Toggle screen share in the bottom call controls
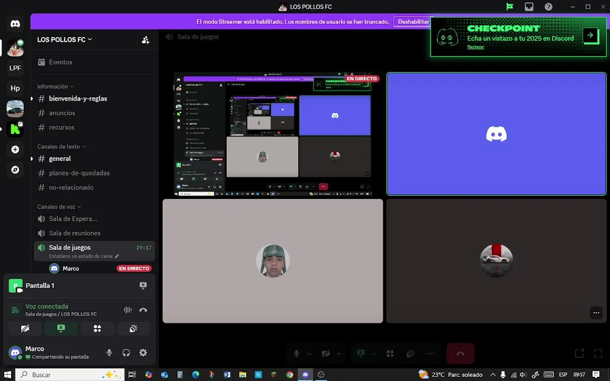 click(x=361, y=353)
